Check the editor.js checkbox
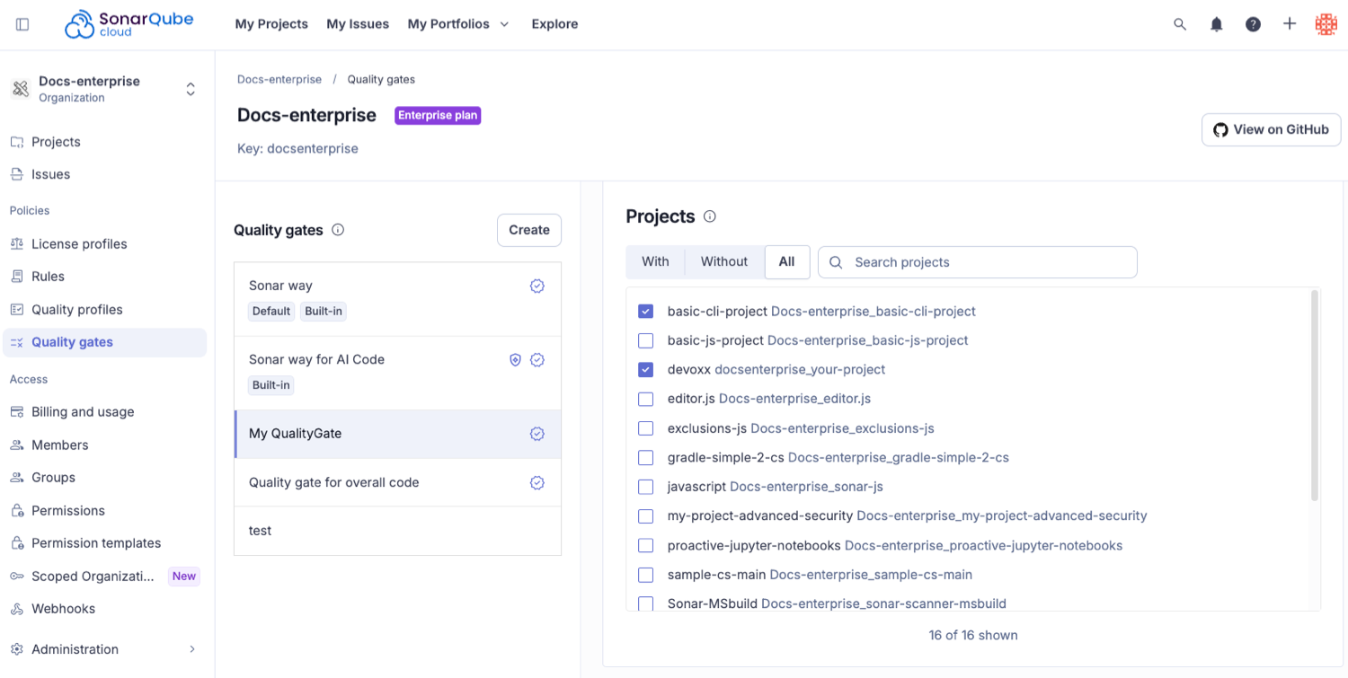Image resolution: width=1348 pixels, height=678 pixels. (645, 399)
